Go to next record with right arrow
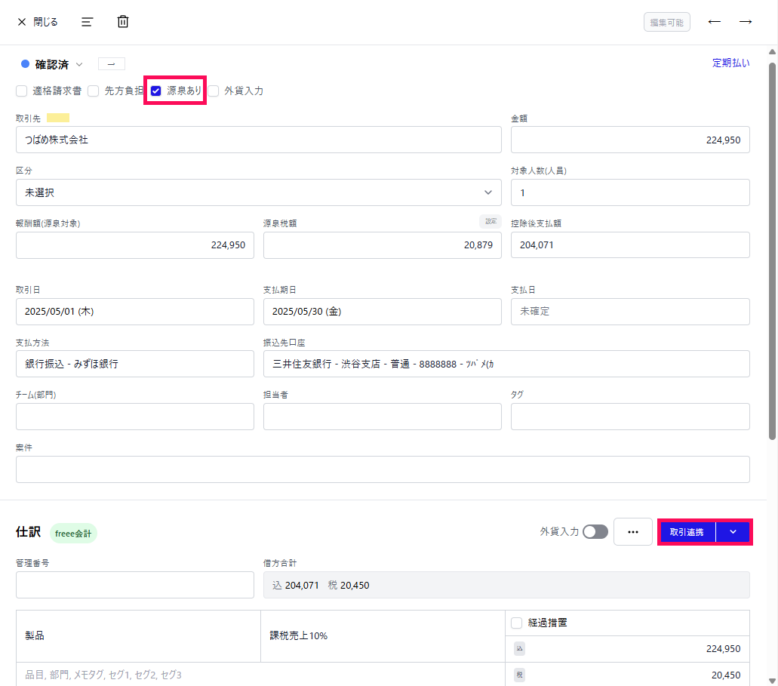Image resolution: width=778 pixels, height=686 pixels. (746, 21)
